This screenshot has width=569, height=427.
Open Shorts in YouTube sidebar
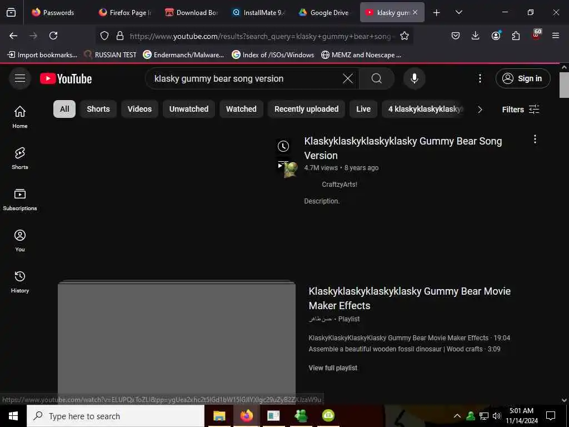click(x=20, y=158)
